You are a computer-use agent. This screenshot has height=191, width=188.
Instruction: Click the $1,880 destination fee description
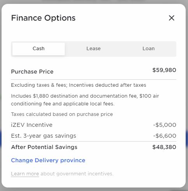click(85, 96)
